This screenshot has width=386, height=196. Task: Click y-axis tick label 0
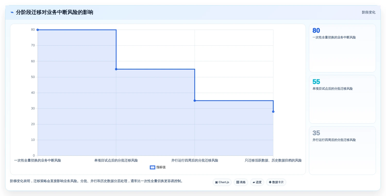point(34,156)
